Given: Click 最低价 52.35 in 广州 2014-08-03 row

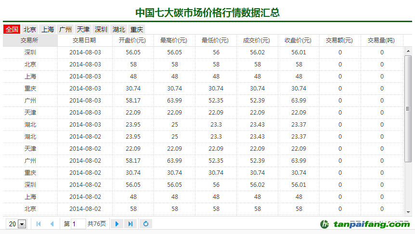Looking at the screenshot, I should point(216,101).
